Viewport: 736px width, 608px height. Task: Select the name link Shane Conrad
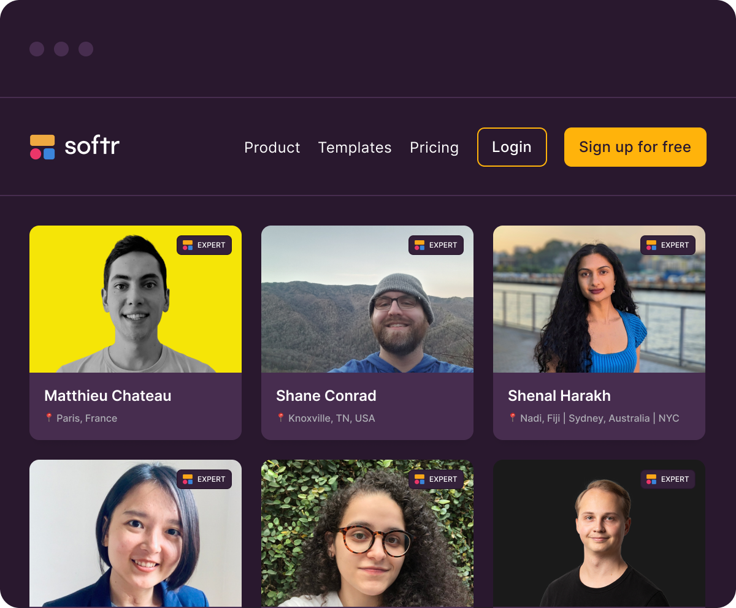326,395
